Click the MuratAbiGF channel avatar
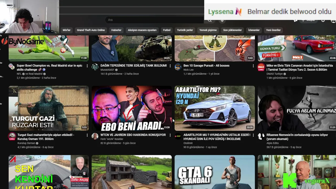Screen dimensions: 336x189 pos(95,67)
